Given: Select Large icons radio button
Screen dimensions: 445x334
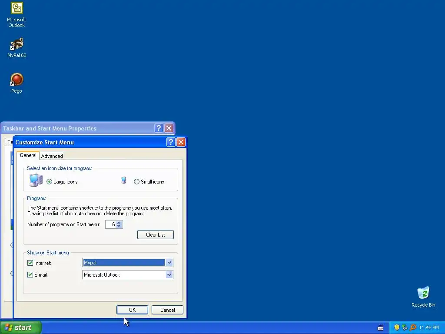Looking at the screenshot, I should tap(50, 182).
